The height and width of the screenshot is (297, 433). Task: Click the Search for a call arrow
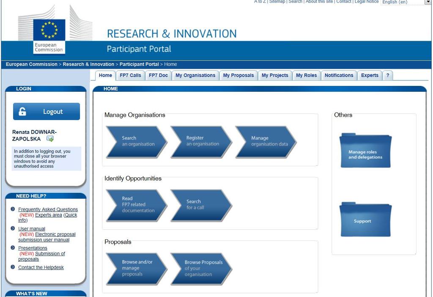(x=201, y=205)
